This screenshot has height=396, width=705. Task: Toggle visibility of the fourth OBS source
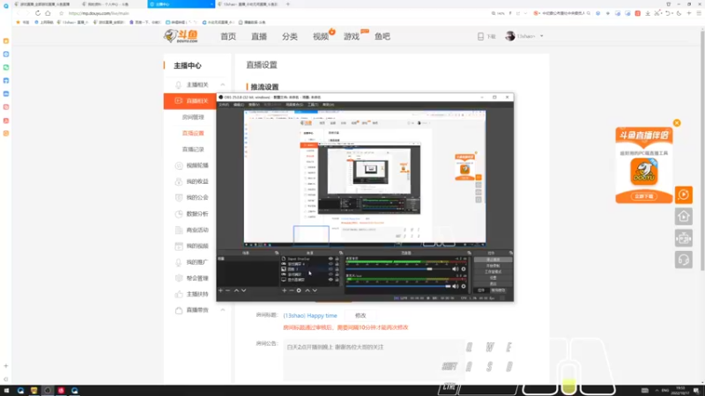(330, 275)
